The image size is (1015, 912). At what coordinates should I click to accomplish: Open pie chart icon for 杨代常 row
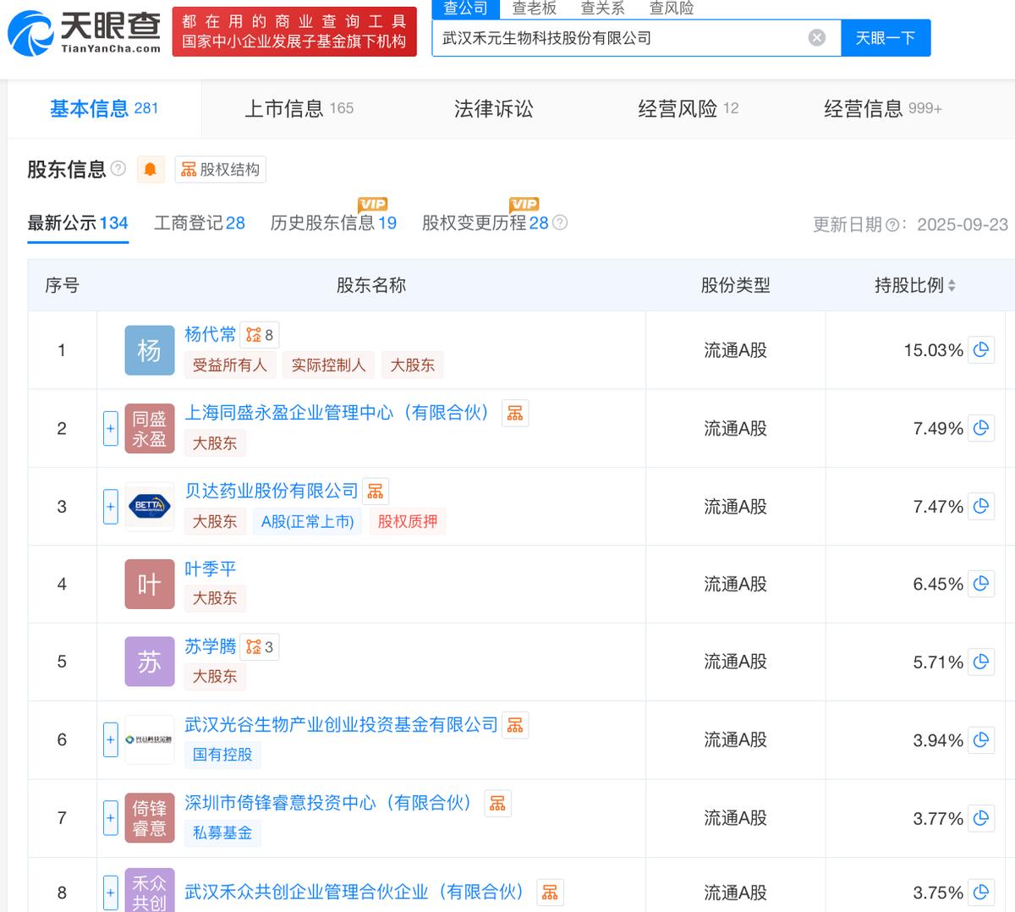(x=980, y=349)
